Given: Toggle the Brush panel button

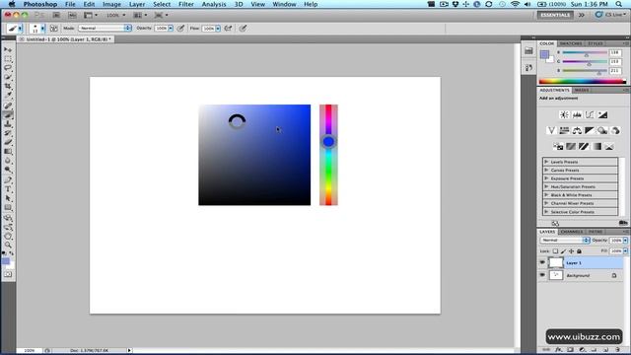Looking at the screenshot, I should [53, 29].
